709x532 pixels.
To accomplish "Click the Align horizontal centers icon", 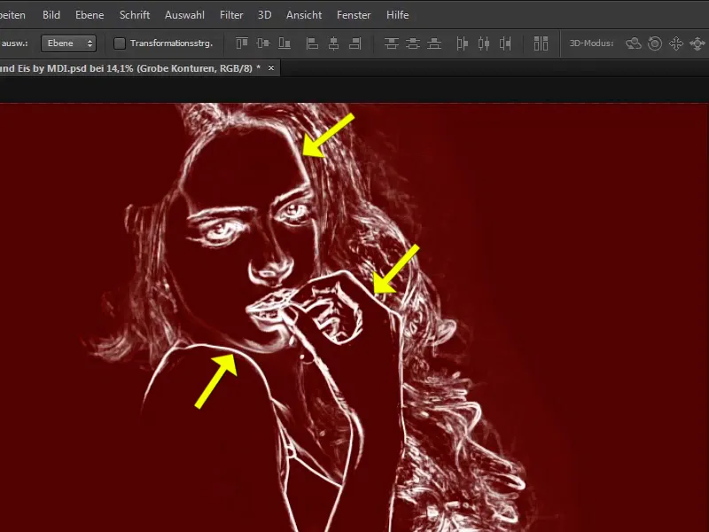I will click(334, 43).
